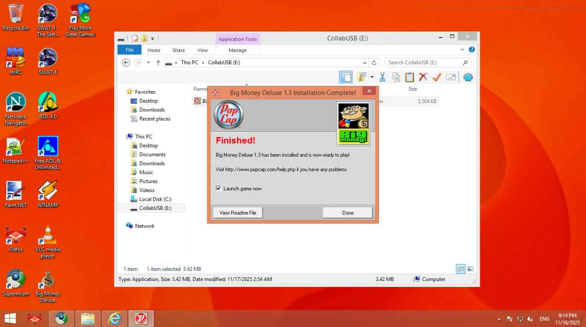The height and width of the screenshot is (327, 586).
Task: Click the Properties icon in the quick access toolbar
Action: point(135,38)
